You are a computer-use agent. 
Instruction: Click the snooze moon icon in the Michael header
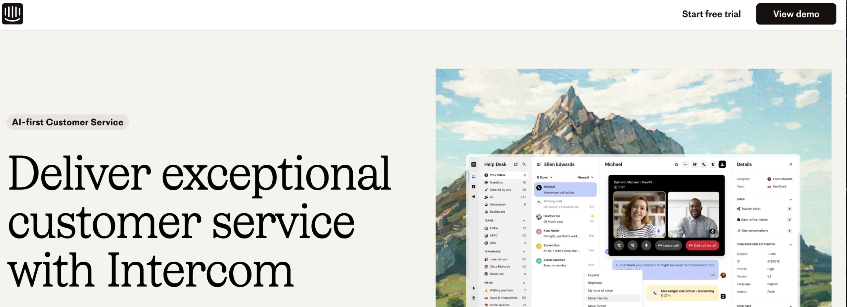[713, 164]
